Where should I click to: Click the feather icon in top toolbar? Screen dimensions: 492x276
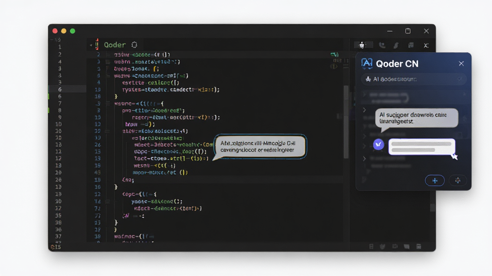[x=396, y=46]
